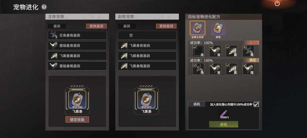Click the purple evolution serum vial icon
Screen dimensions: 307x138
(x=224, y=113)
